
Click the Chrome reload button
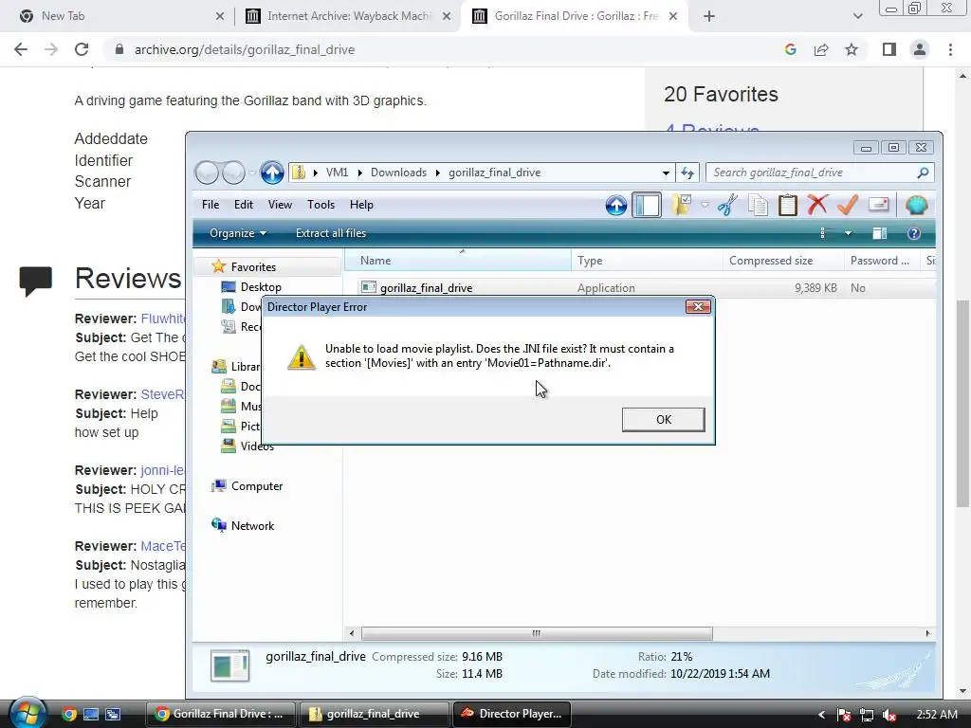point(82,49)
